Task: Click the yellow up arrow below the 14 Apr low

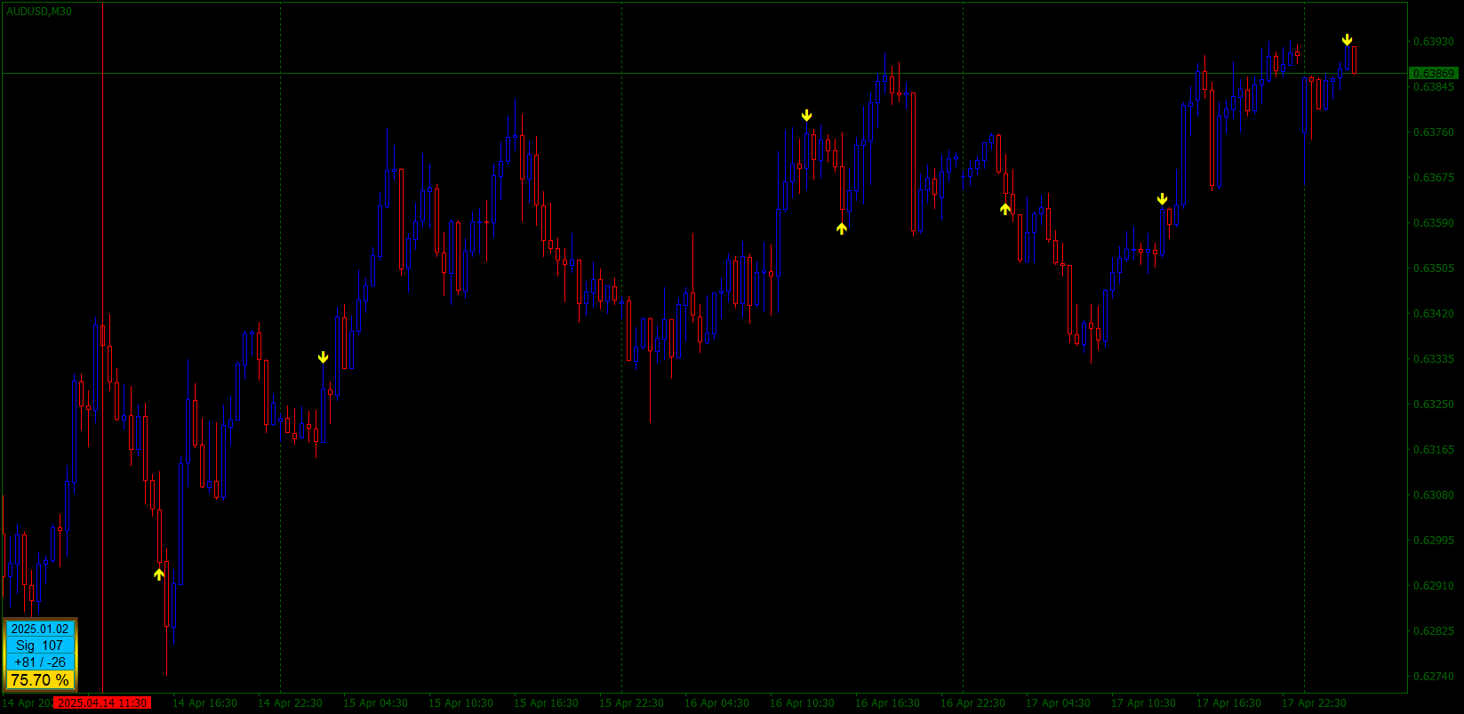Action: pos(159,574)
